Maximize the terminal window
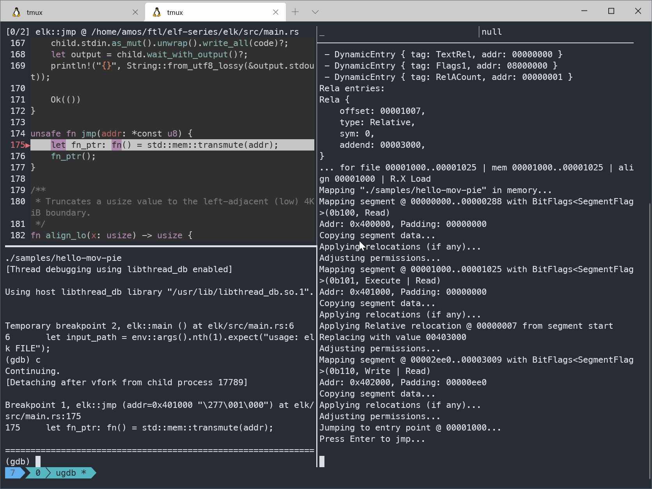This screenshot has height=489, width=652. tap(611, 11)
